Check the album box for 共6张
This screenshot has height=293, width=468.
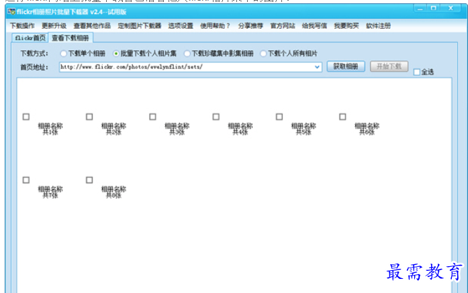tap(342, 117)
